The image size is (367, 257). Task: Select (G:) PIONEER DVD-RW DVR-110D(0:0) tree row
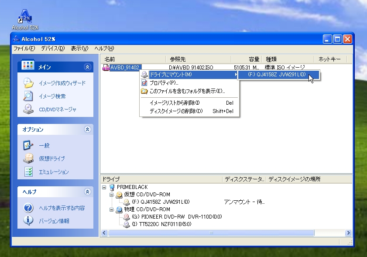coord(177,217)
